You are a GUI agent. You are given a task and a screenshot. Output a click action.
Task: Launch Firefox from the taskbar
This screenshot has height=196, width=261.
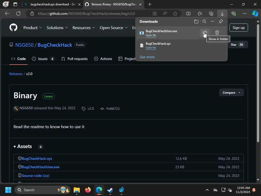tap(88, 190)
